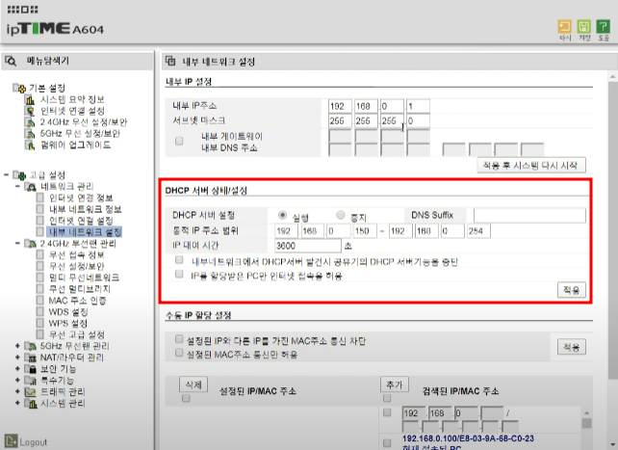Screen dimensions: 618x450
Task: Open 인터넷 연결 설정 under 기본 설정
Action: (x=72, y=111)
